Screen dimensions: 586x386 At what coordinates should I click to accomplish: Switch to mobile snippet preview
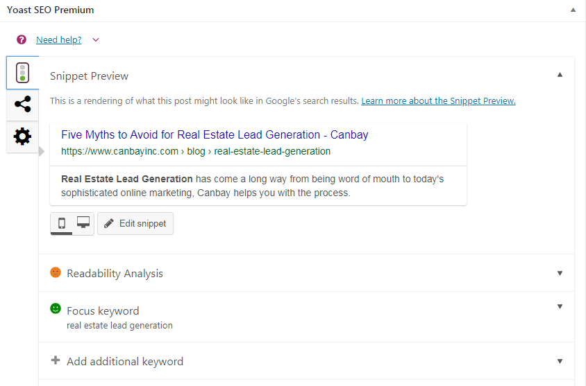tap(62, 223)
